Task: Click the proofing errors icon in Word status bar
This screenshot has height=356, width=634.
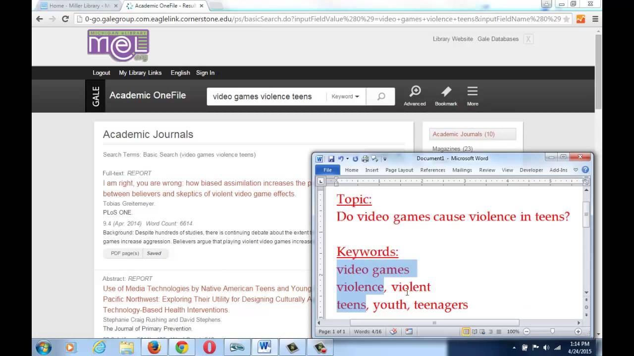Action: click(x=393, y=331)
